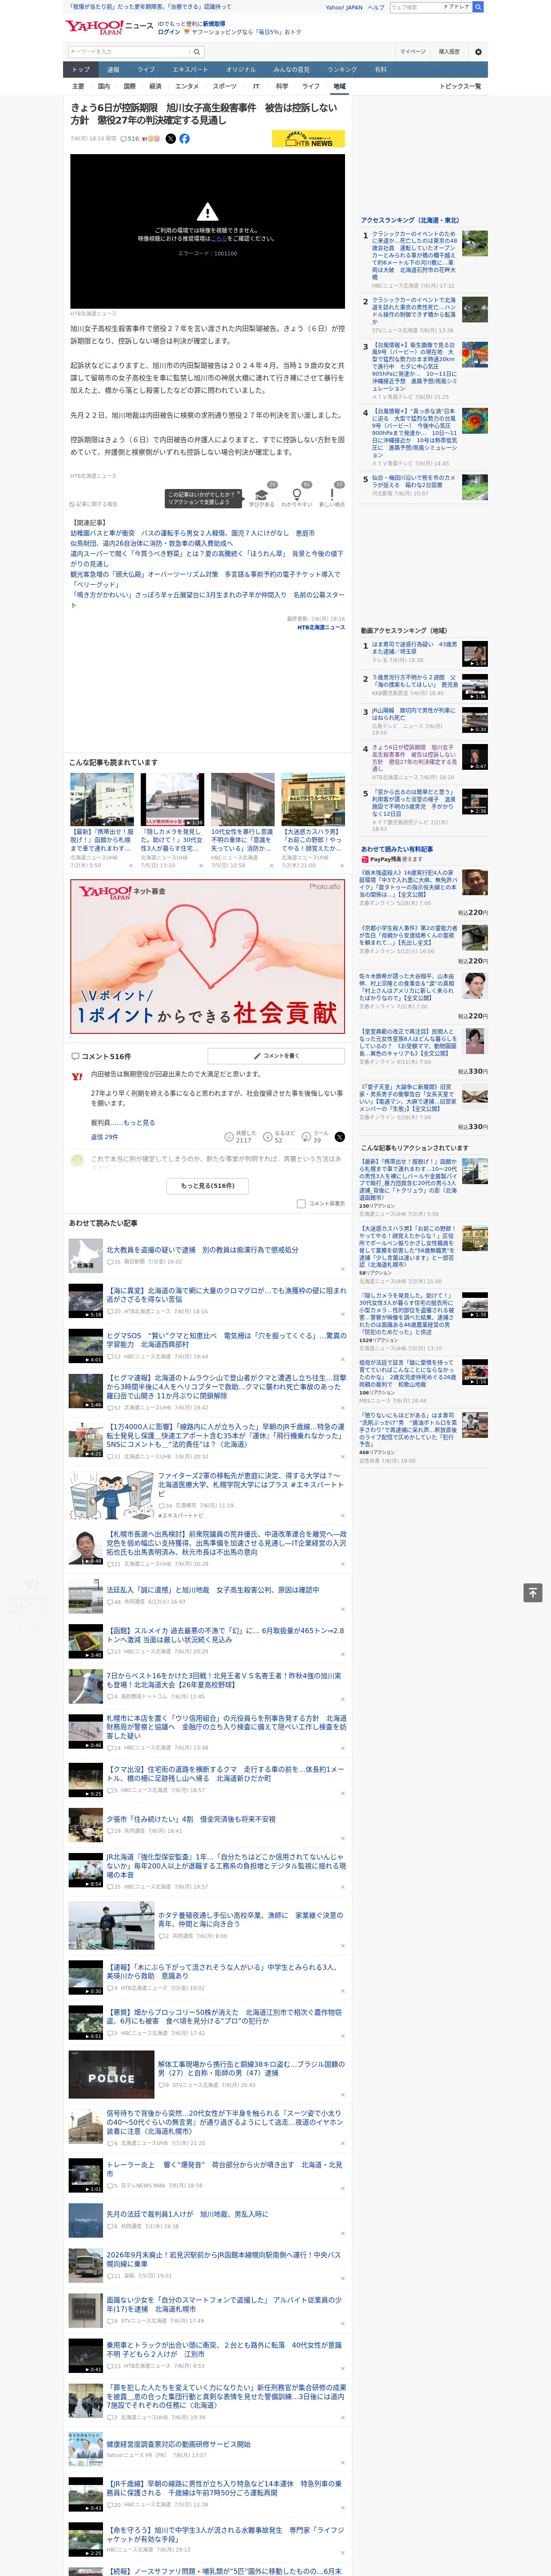Click the もっと見る(516件) button

[x=208, y=1186]
